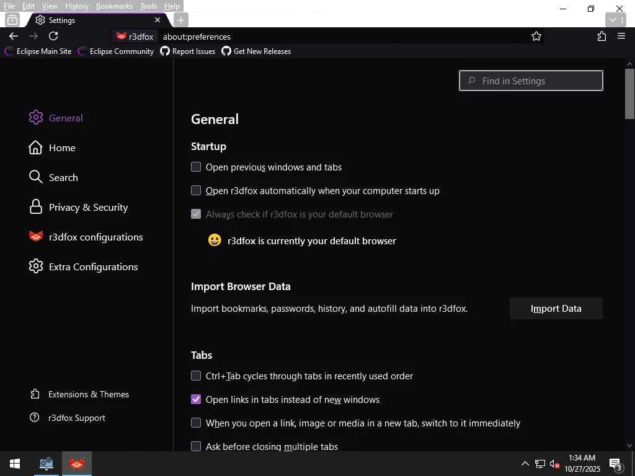This screenshot has width=635, height=476.
Task: Open Extra Configurations category
Action: point(84,267)
